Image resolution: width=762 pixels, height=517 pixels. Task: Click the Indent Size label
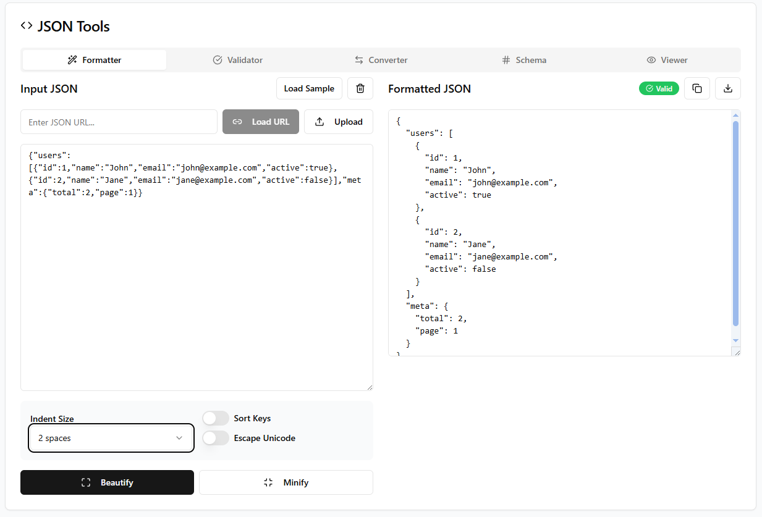(52, 419)
